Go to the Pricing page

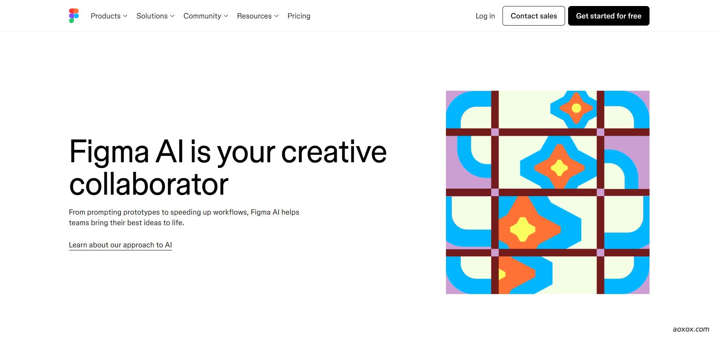pos(299,16)
